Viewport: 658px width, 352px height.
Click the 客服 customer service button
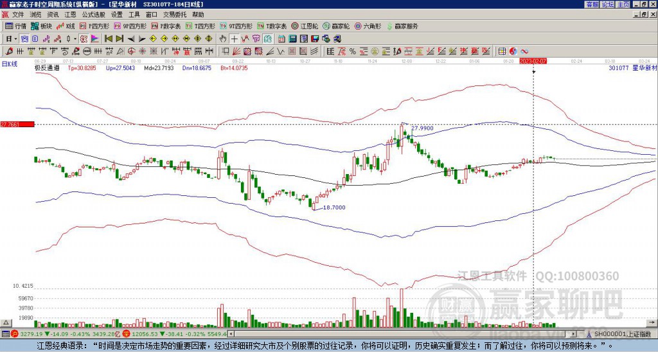[592, 4]
